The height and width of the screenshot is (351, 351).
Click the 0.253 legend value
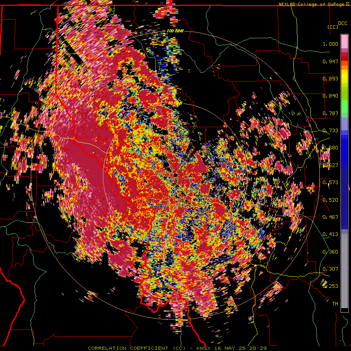tap(330, 286)
